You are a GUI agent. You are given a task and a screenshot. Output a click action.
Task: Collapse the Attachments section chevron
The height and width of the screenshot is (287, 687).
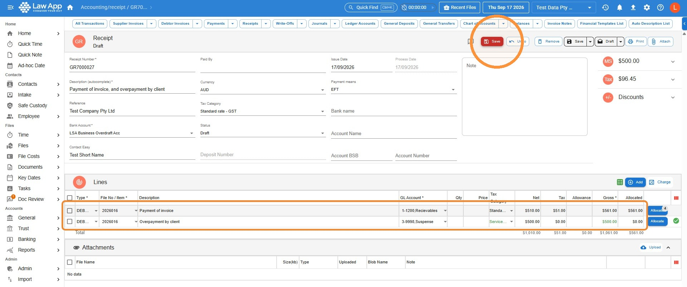tap(668, 247)
